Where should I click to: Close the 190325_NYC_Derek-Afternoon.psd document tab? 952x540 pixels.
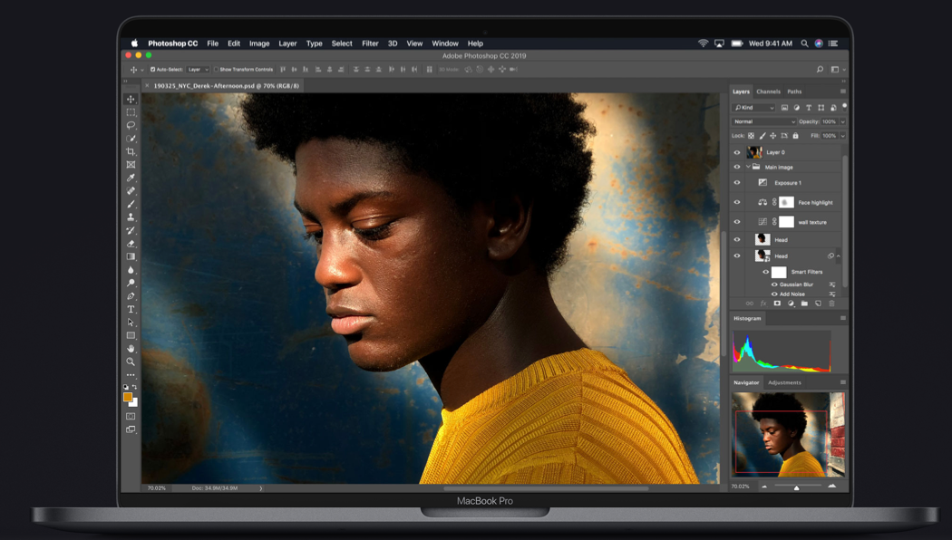[147, 86]
